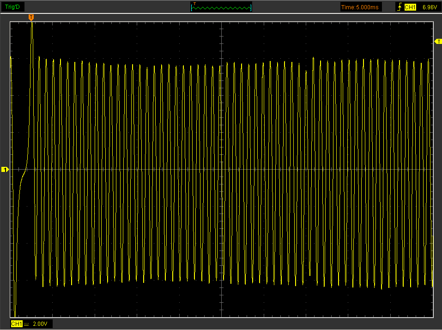Click the DC coupling symbol next to CH1
442x330 pixels.
[x=26, y=324]
